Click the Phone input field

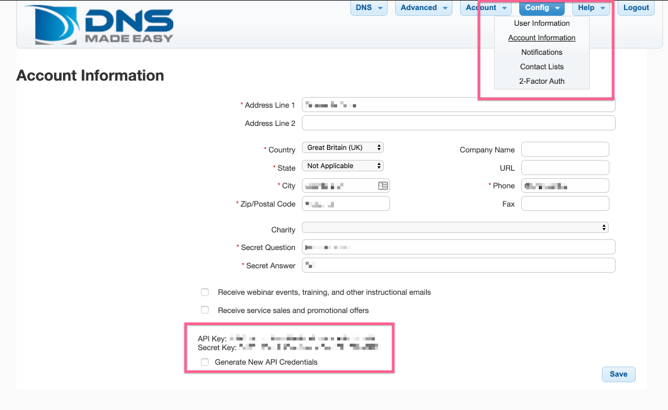[x=565, y=186]
